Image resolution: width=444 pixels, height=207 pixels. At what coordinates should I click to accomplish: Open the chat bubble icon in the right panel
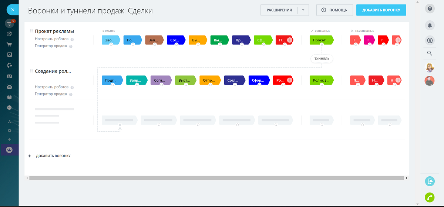click(x=430, y=41)
